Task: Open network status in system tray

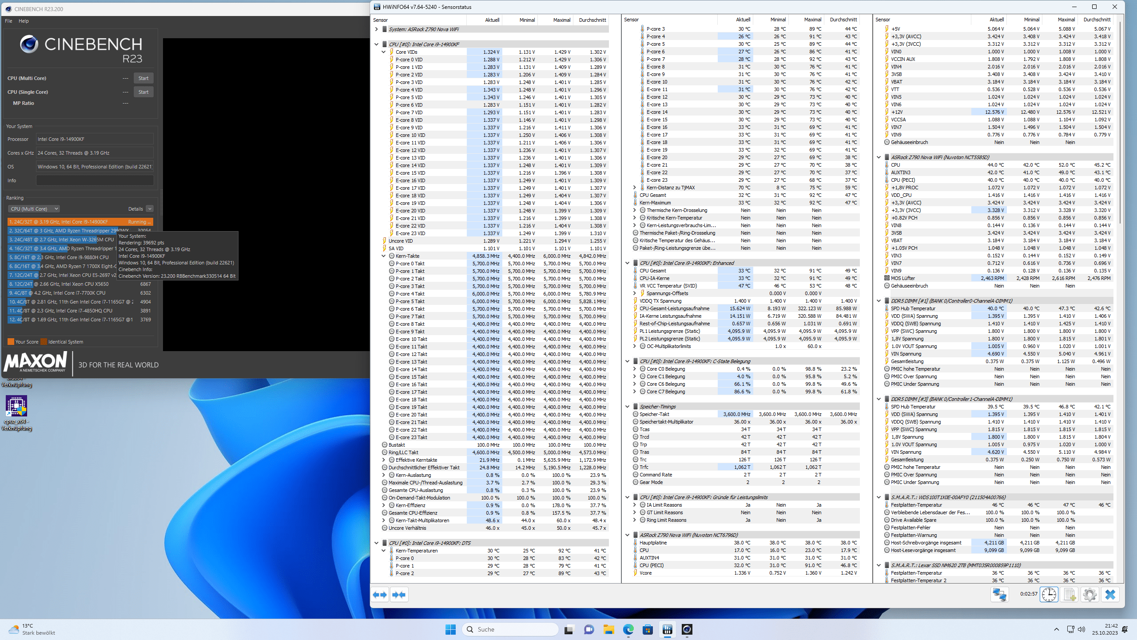Action: click(1070, 629)
